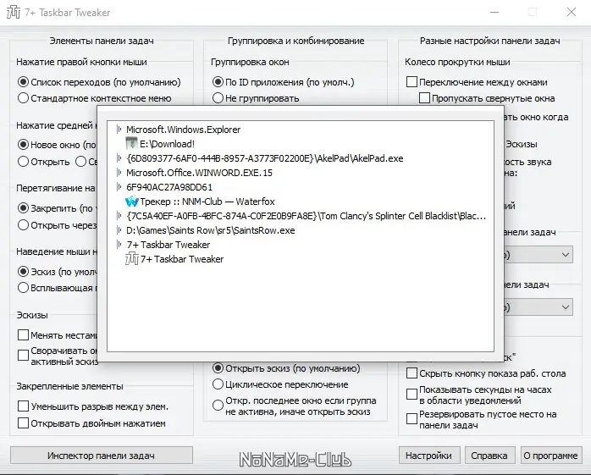
Task: Click 'Инспектор панели задач' button
Action: tap(102, 456)
